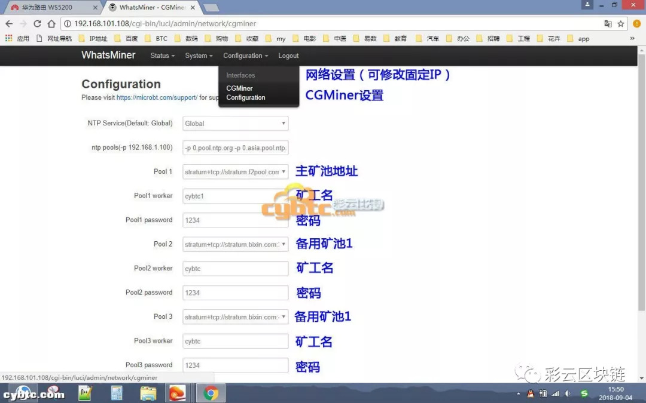Reload the page with refresh icon
Screen dimensions: 646x403
point(37,24)
